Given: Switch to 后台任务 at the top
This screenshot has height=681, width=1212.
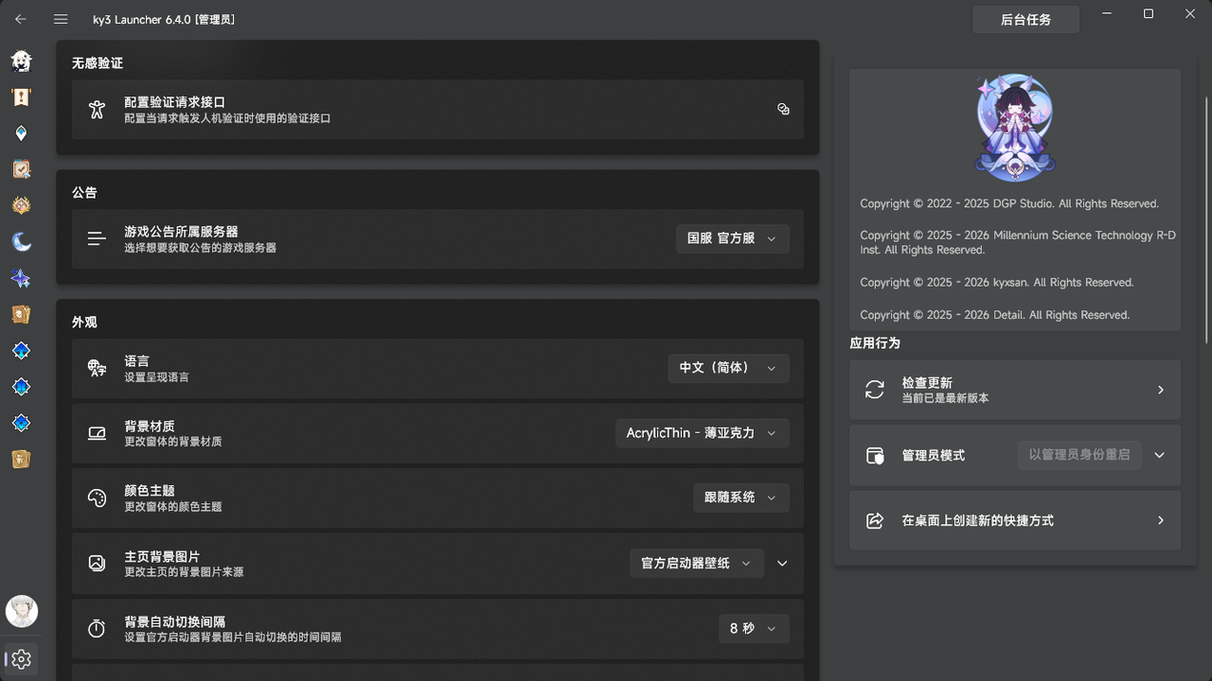Looking at the screenshot, I should 1025,19.
